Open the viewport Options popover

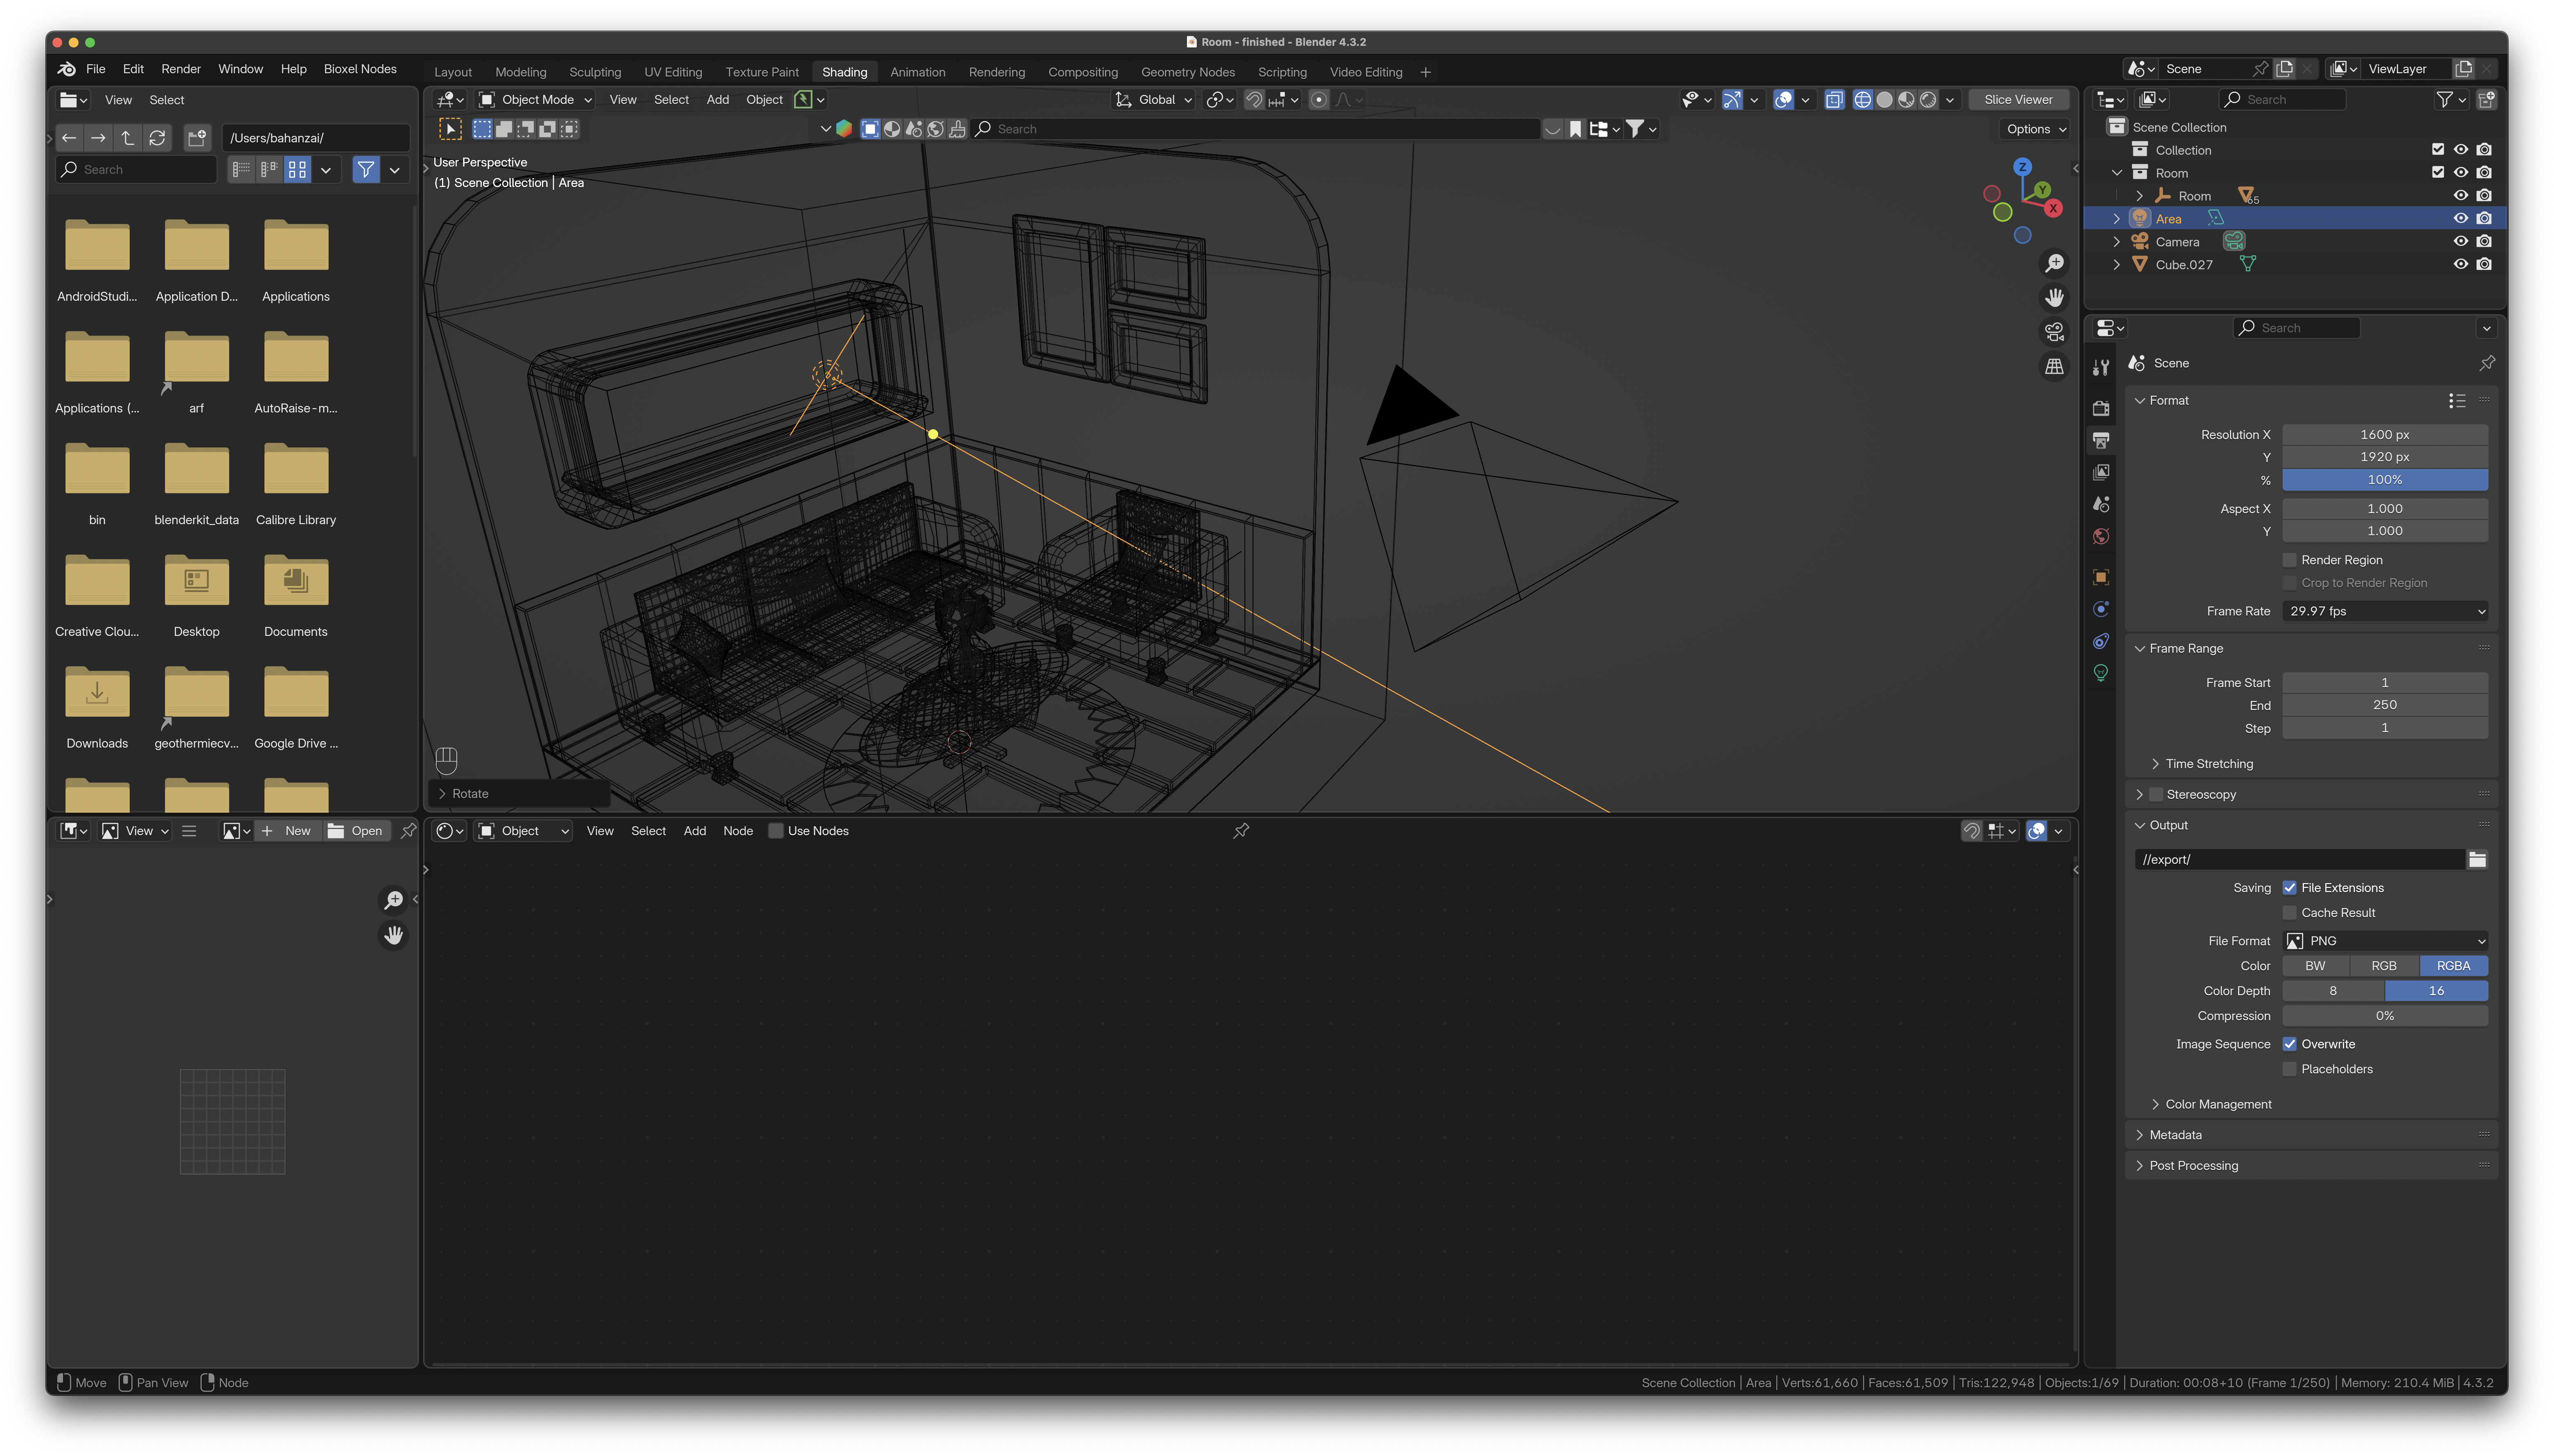tap(2035, 129)
